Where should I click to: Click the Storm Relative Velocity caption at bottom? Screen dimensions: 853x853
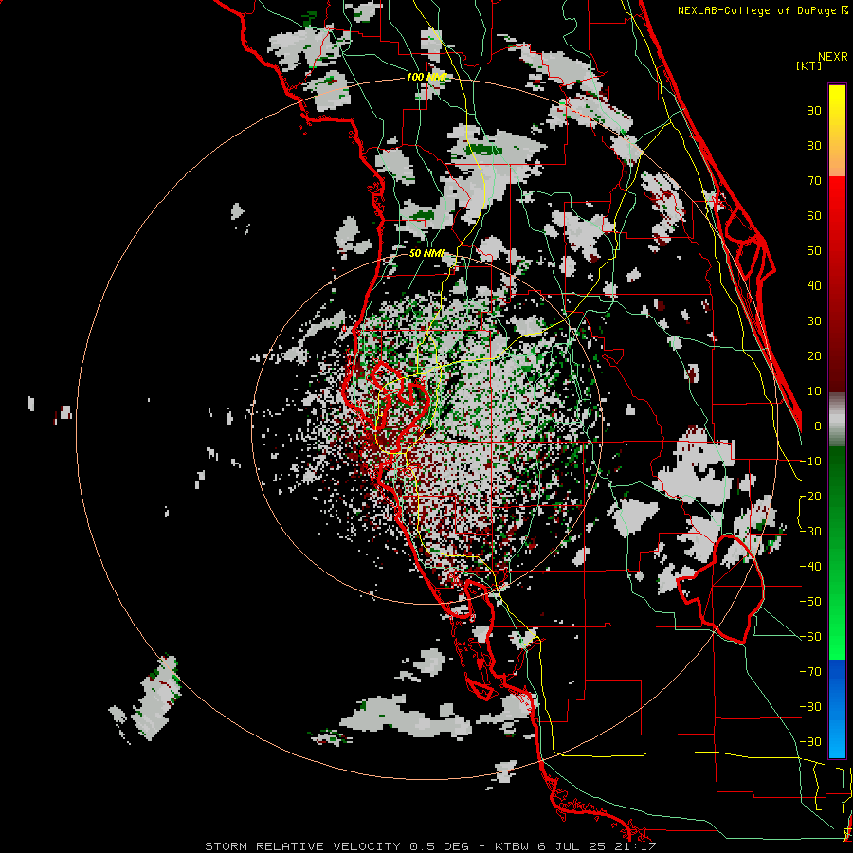tap(430, 846)
